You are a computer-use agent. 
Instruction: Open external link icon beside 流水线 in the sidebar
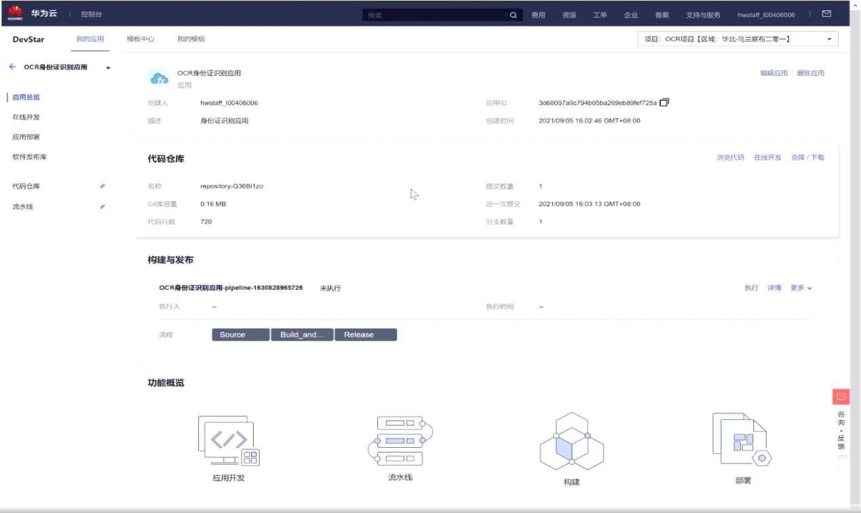coord(102,206)
